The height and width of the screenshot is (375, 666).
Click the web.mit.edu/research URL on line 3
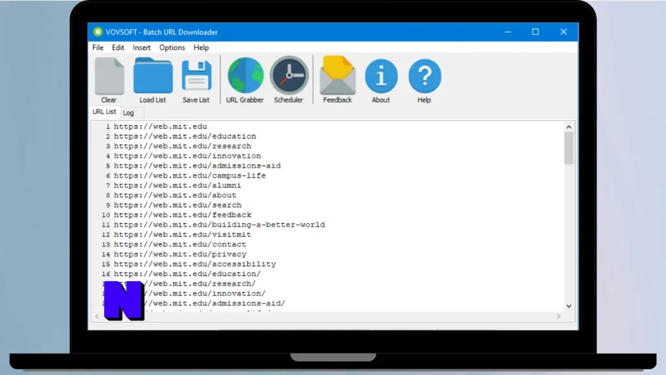click(x=183, y=146)
